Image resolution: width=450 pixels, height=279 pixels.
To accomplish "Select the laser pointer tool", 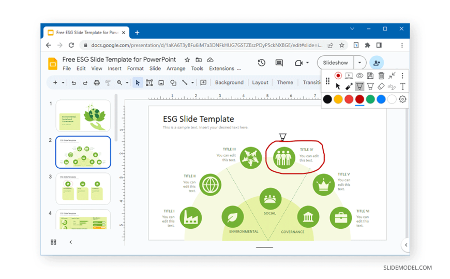I will (x=349, y=86).
